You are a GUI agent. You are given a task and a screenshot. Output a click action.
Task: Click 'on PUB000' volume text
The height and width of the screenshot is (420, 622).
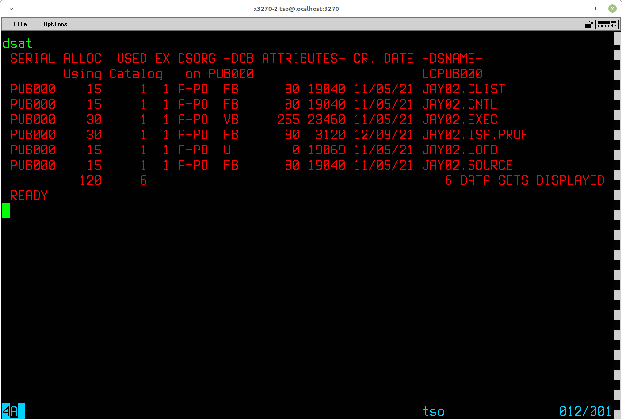220,74
